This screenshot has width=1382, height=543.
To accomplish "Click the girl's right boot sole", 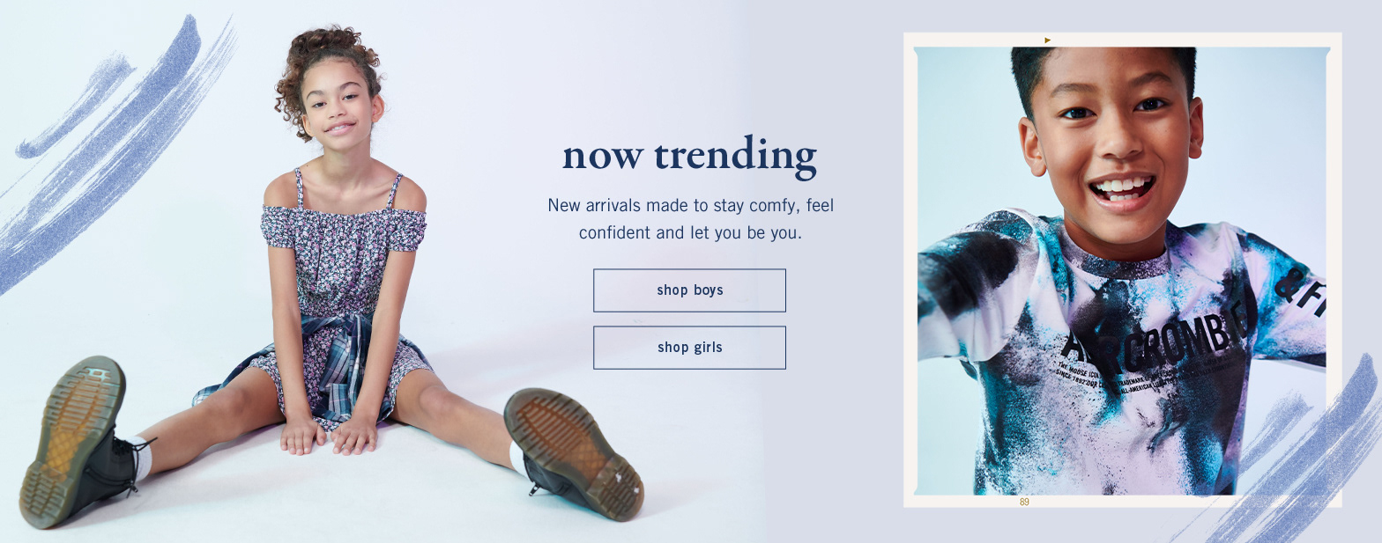I will (574, 452).
